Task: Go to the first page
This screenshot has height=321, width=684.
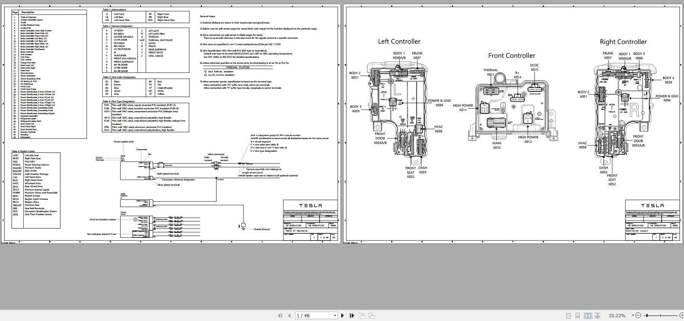Action: click(280, 315)
